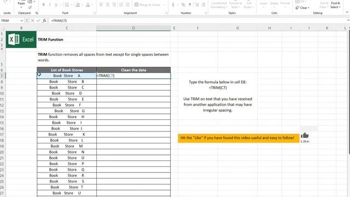Click the Borders icon

coord(67,5)
